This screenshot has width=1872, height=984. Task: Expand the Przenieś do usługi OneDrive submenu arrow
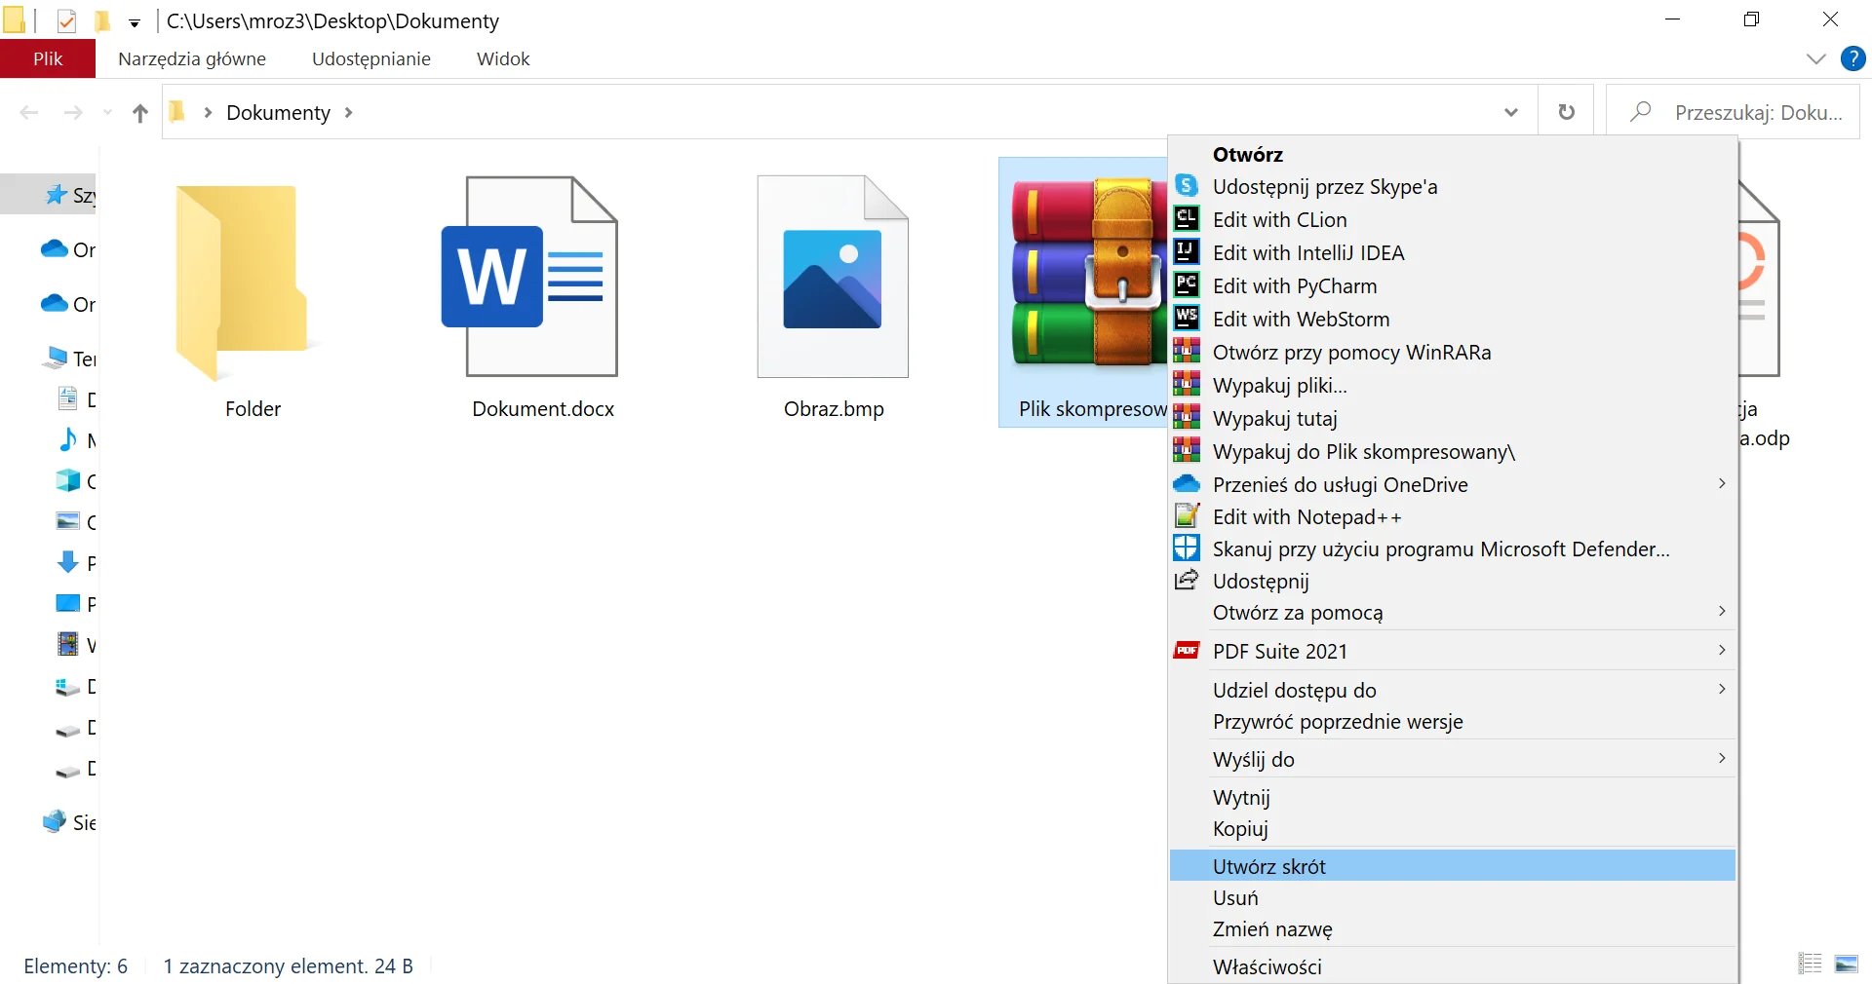[x=1722, y=483]
